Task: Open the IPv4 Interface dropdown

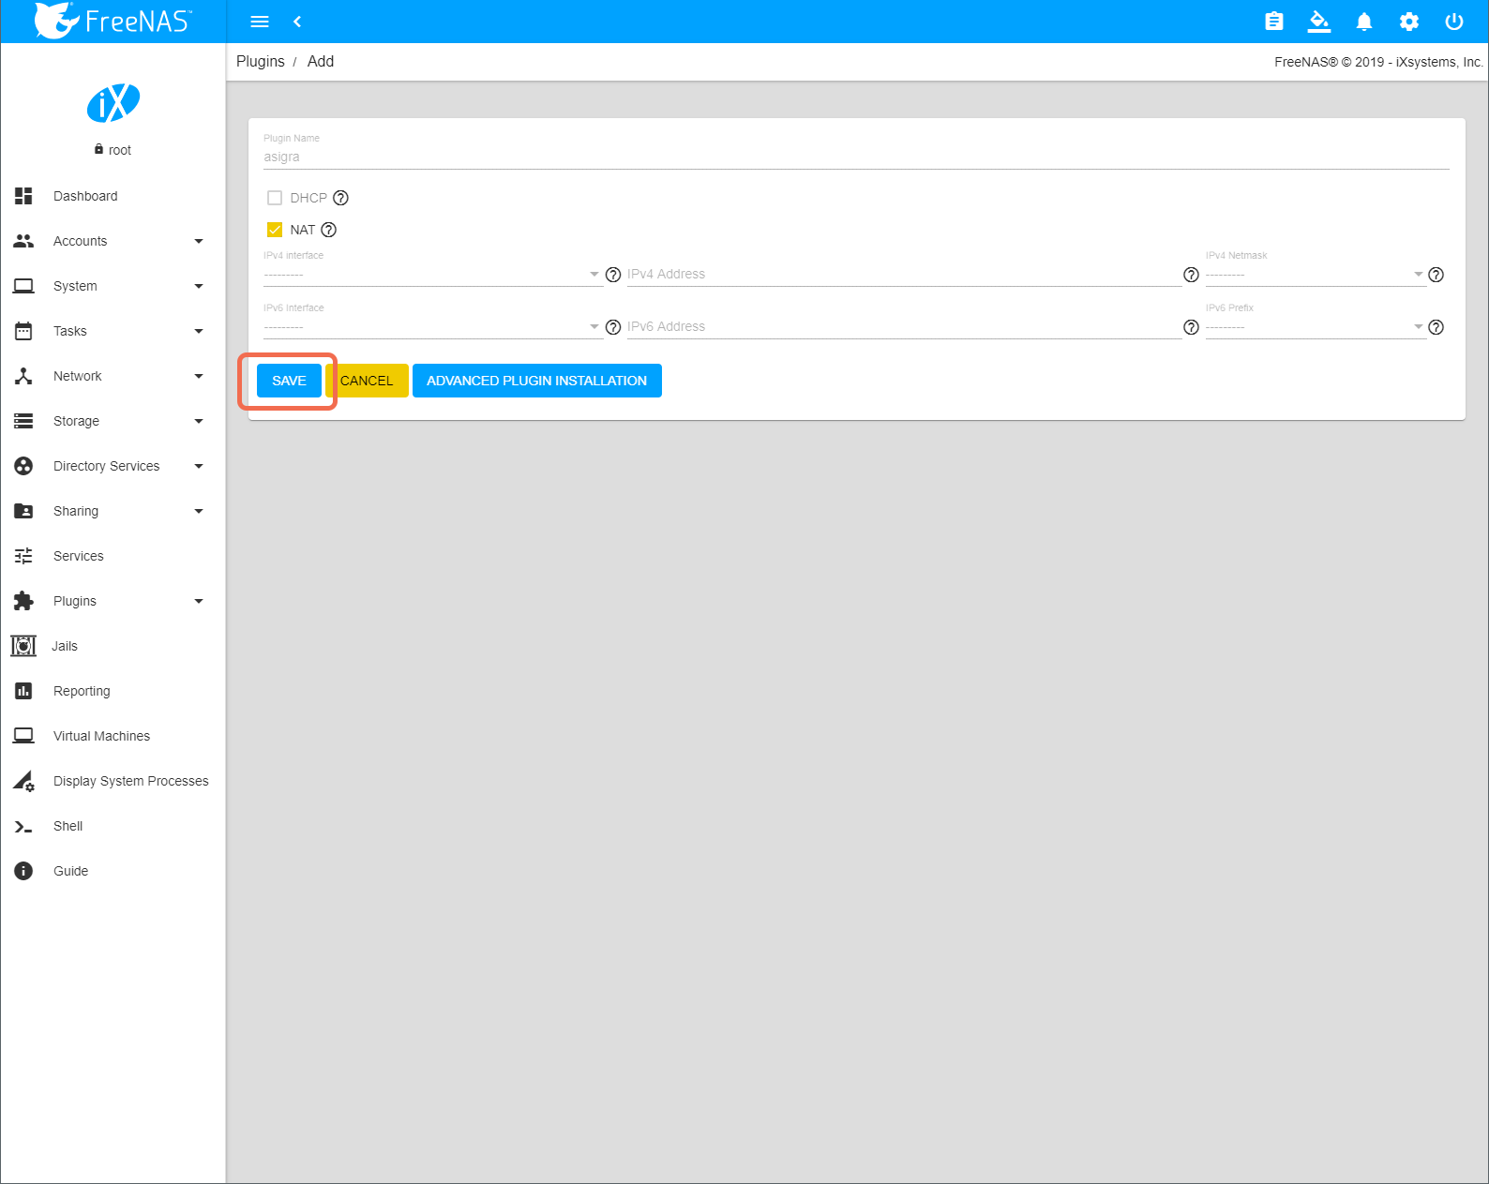Action: coord(432,275)
